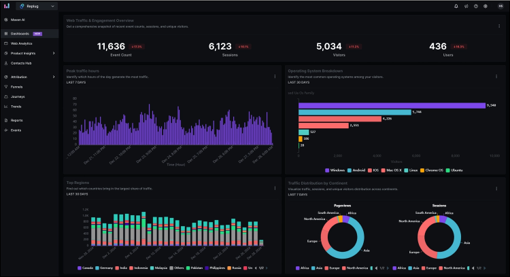Toggle Indonesia in the Top Regions legend
The width and height of the screenshot is (510, 277).
point(139,268)
